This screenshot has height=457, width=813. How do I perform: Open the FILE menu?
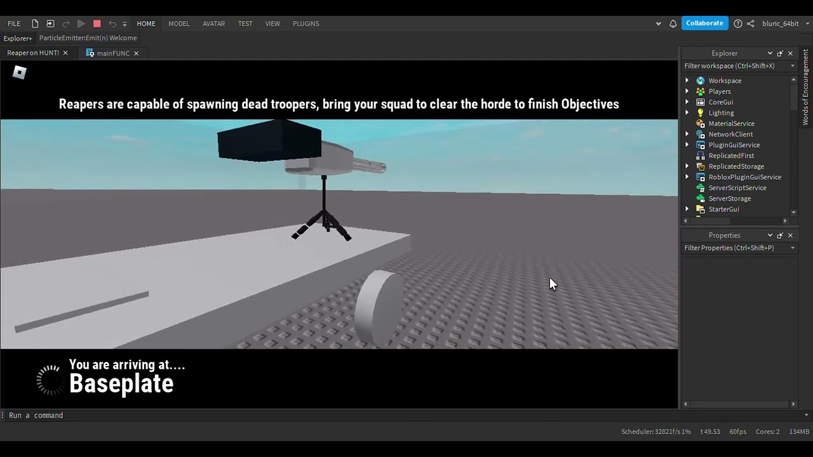(x=13, y=23)
